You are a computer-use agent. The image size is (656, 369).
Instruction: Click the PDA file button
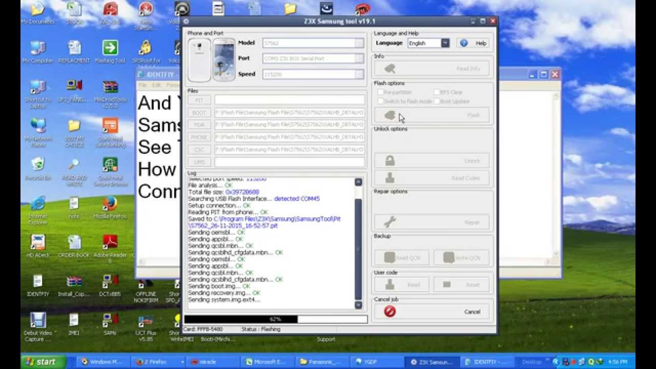tap(199, 125)
